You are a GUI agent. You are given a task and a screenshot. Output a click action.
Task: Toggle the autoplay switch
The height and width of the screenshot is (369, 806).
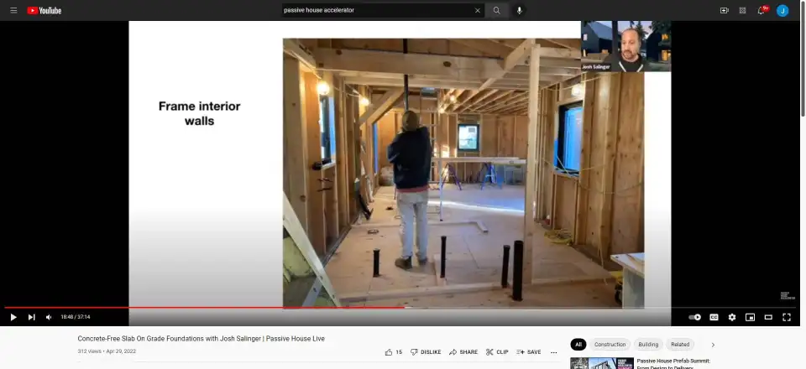tap(694, 317)
